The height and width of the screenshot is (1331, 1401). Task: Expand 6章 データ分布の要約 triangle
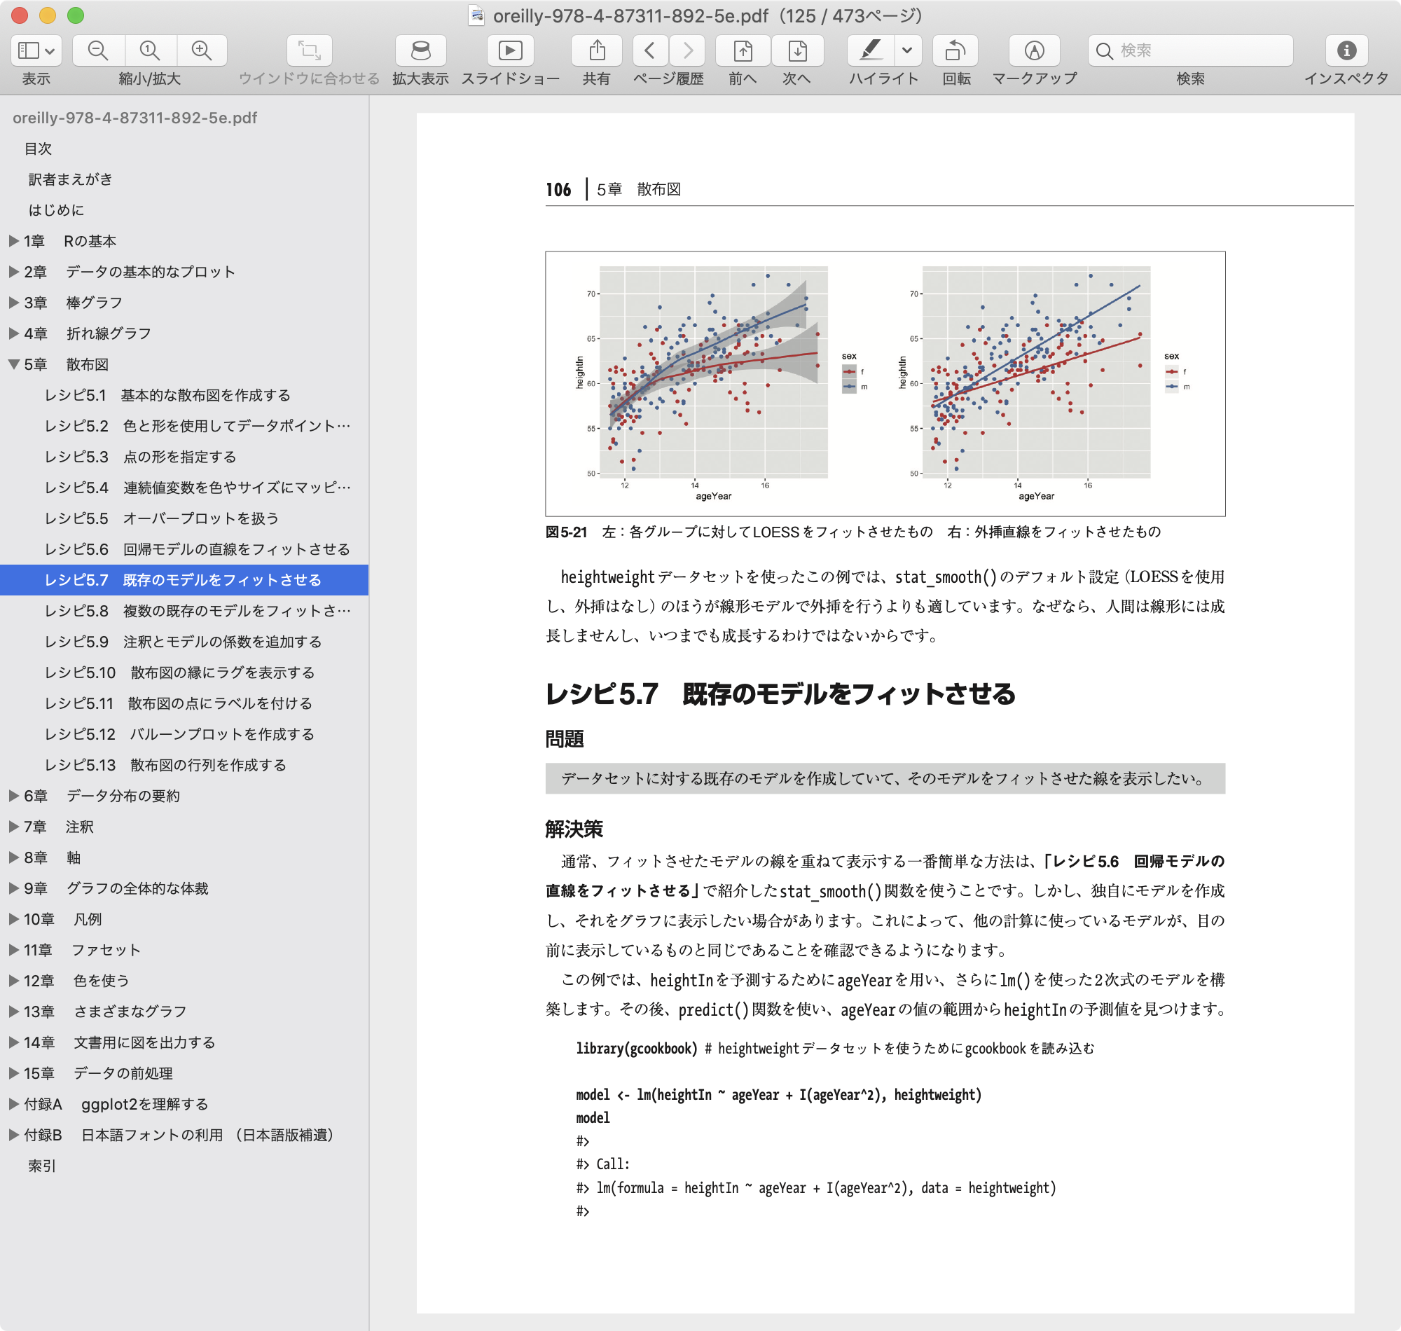[x=13, y=796]
